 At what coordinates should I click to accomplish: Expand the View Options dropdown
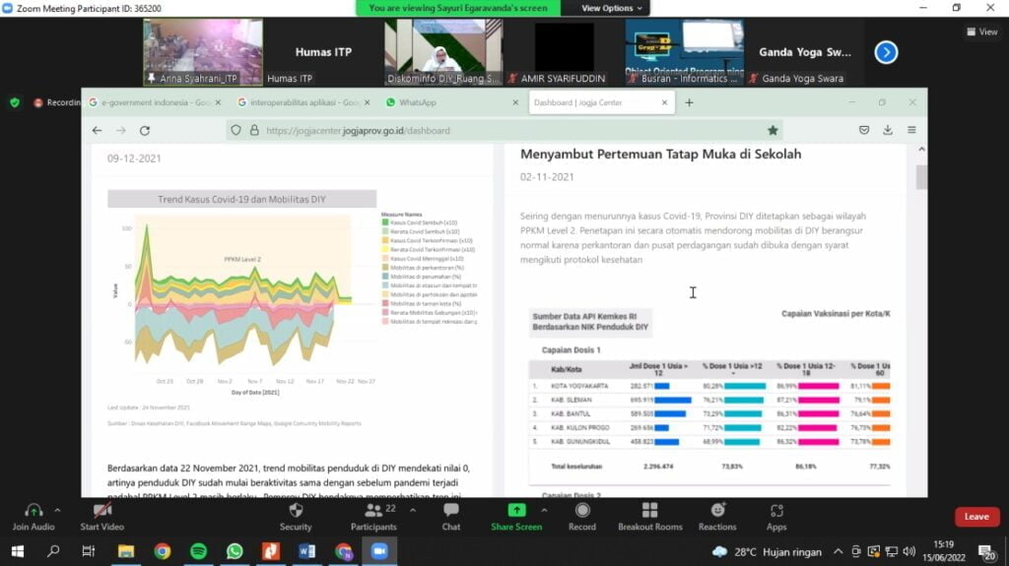(x=612, y=8)
